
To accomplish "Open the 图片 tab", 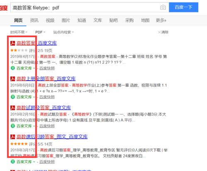I will [66, 20].
